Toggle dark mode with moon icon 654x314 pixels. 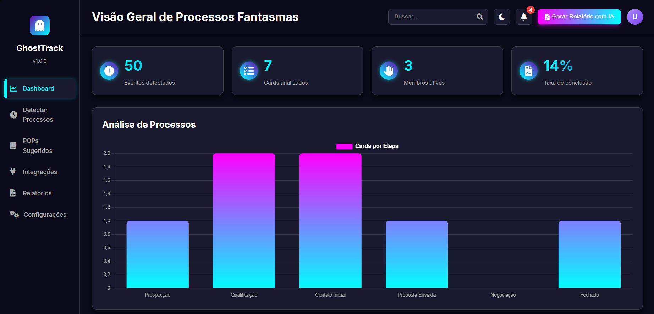click(x=502, y=17)
